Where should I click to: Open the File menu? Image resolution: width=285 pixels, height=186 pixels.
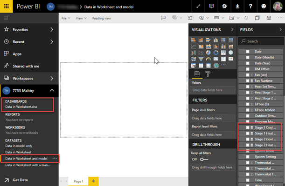pos(66,18)
